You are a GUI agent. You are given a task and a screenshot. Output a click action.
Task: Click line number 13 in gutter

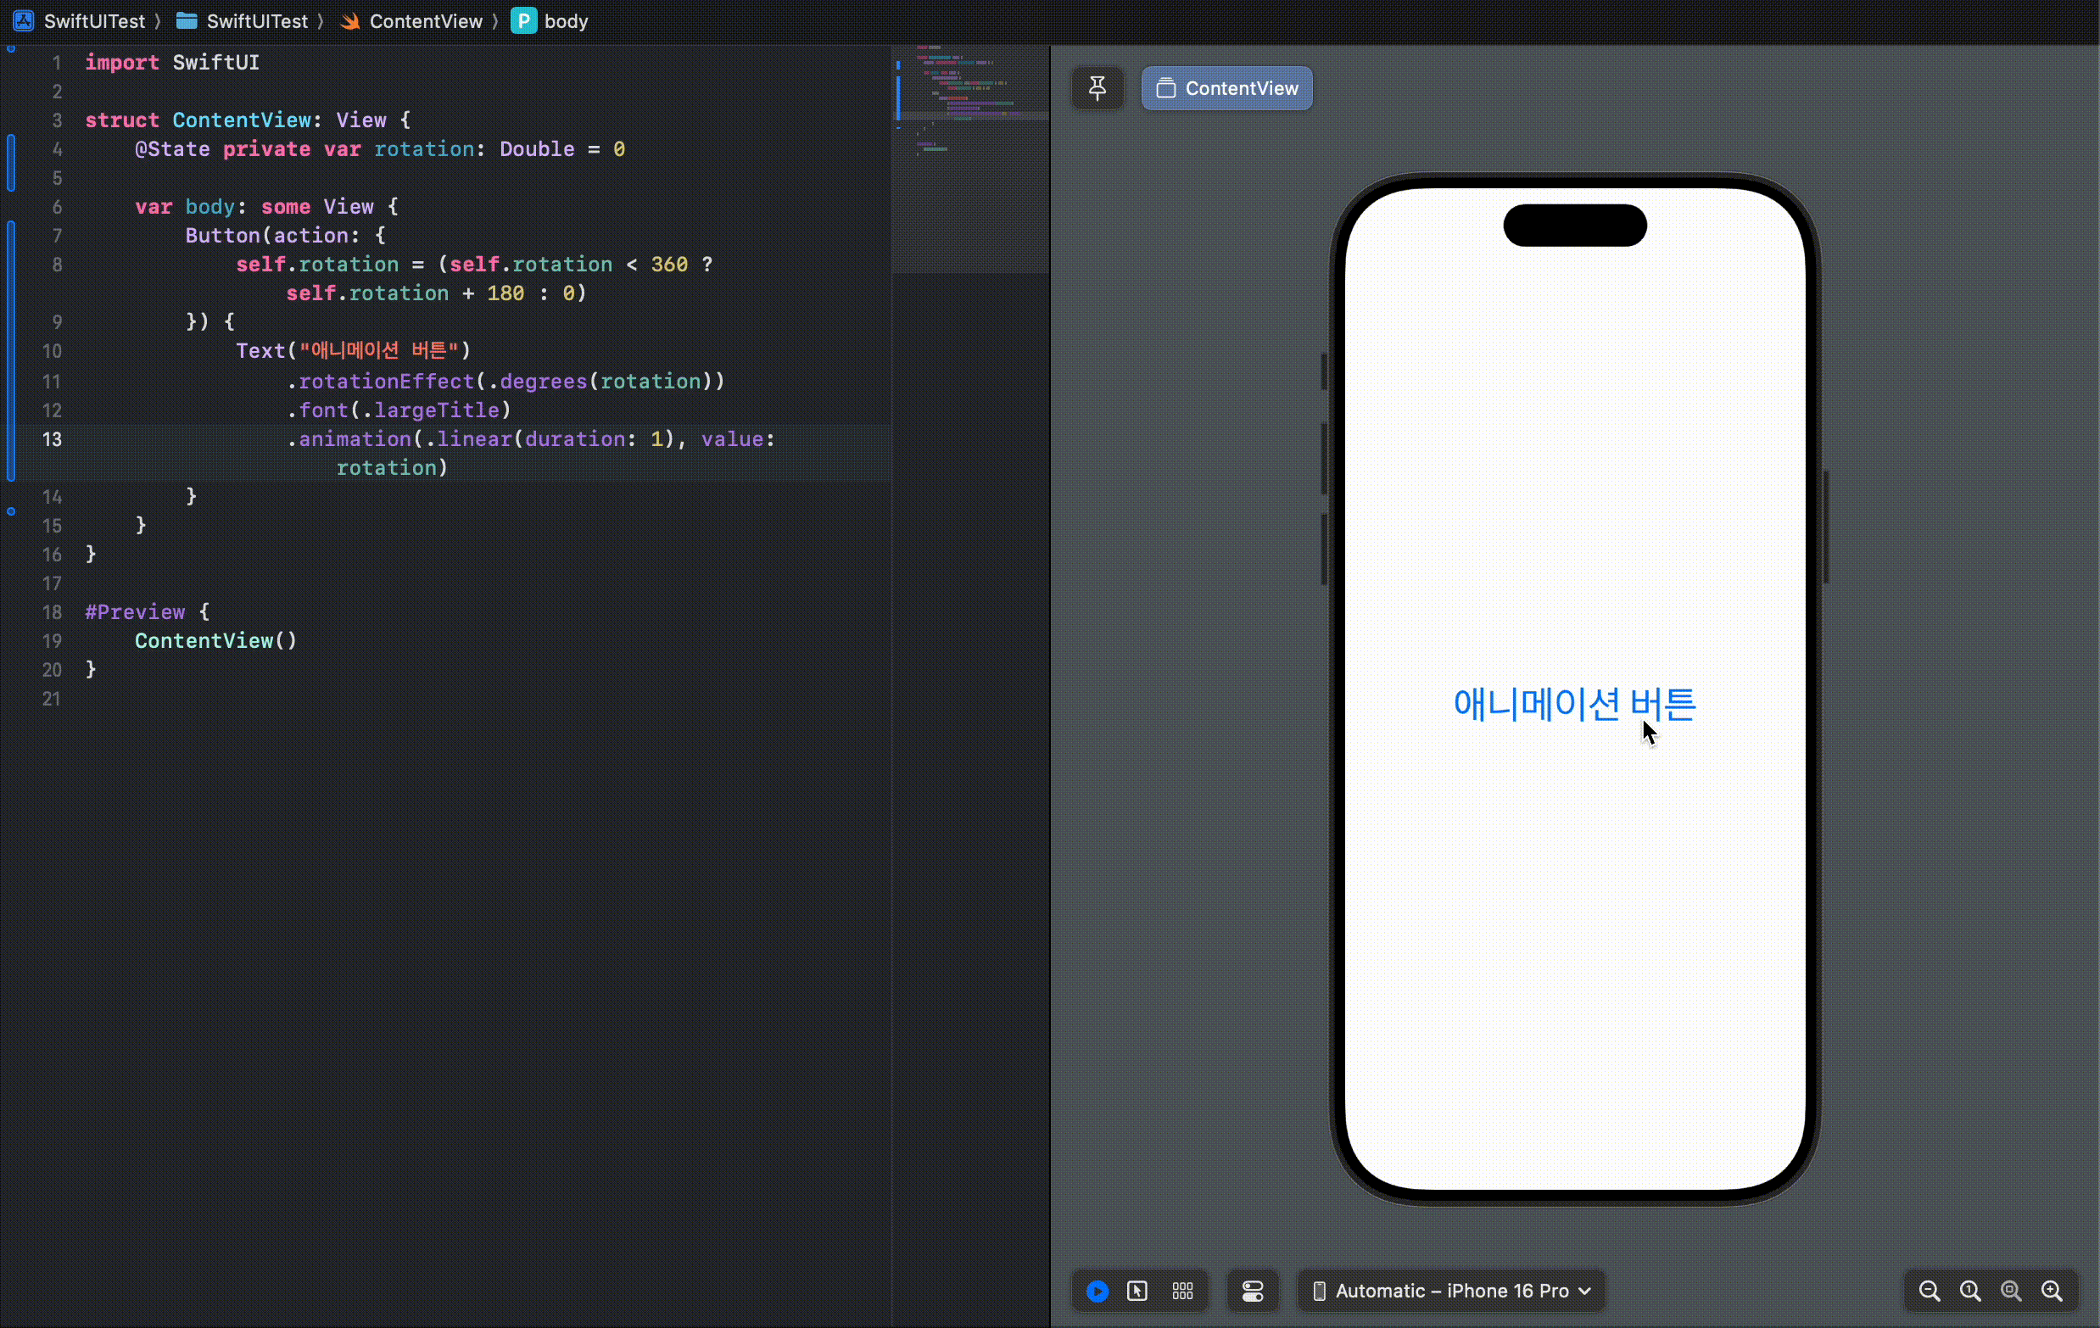click(53, 438)
